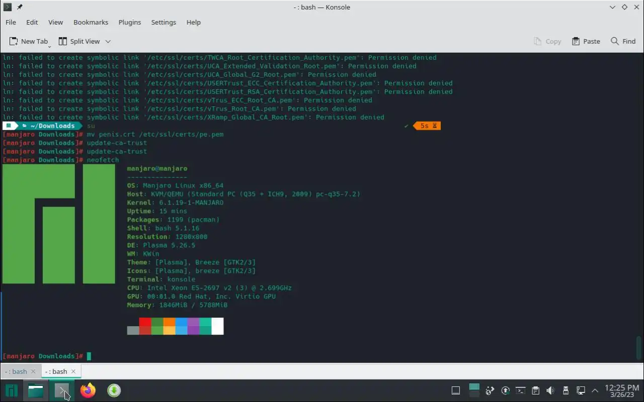The image size is (644, 402).
Task: Click the XRamp_Global_CA_Root.pem error line
Action: (x=193, y=117)
